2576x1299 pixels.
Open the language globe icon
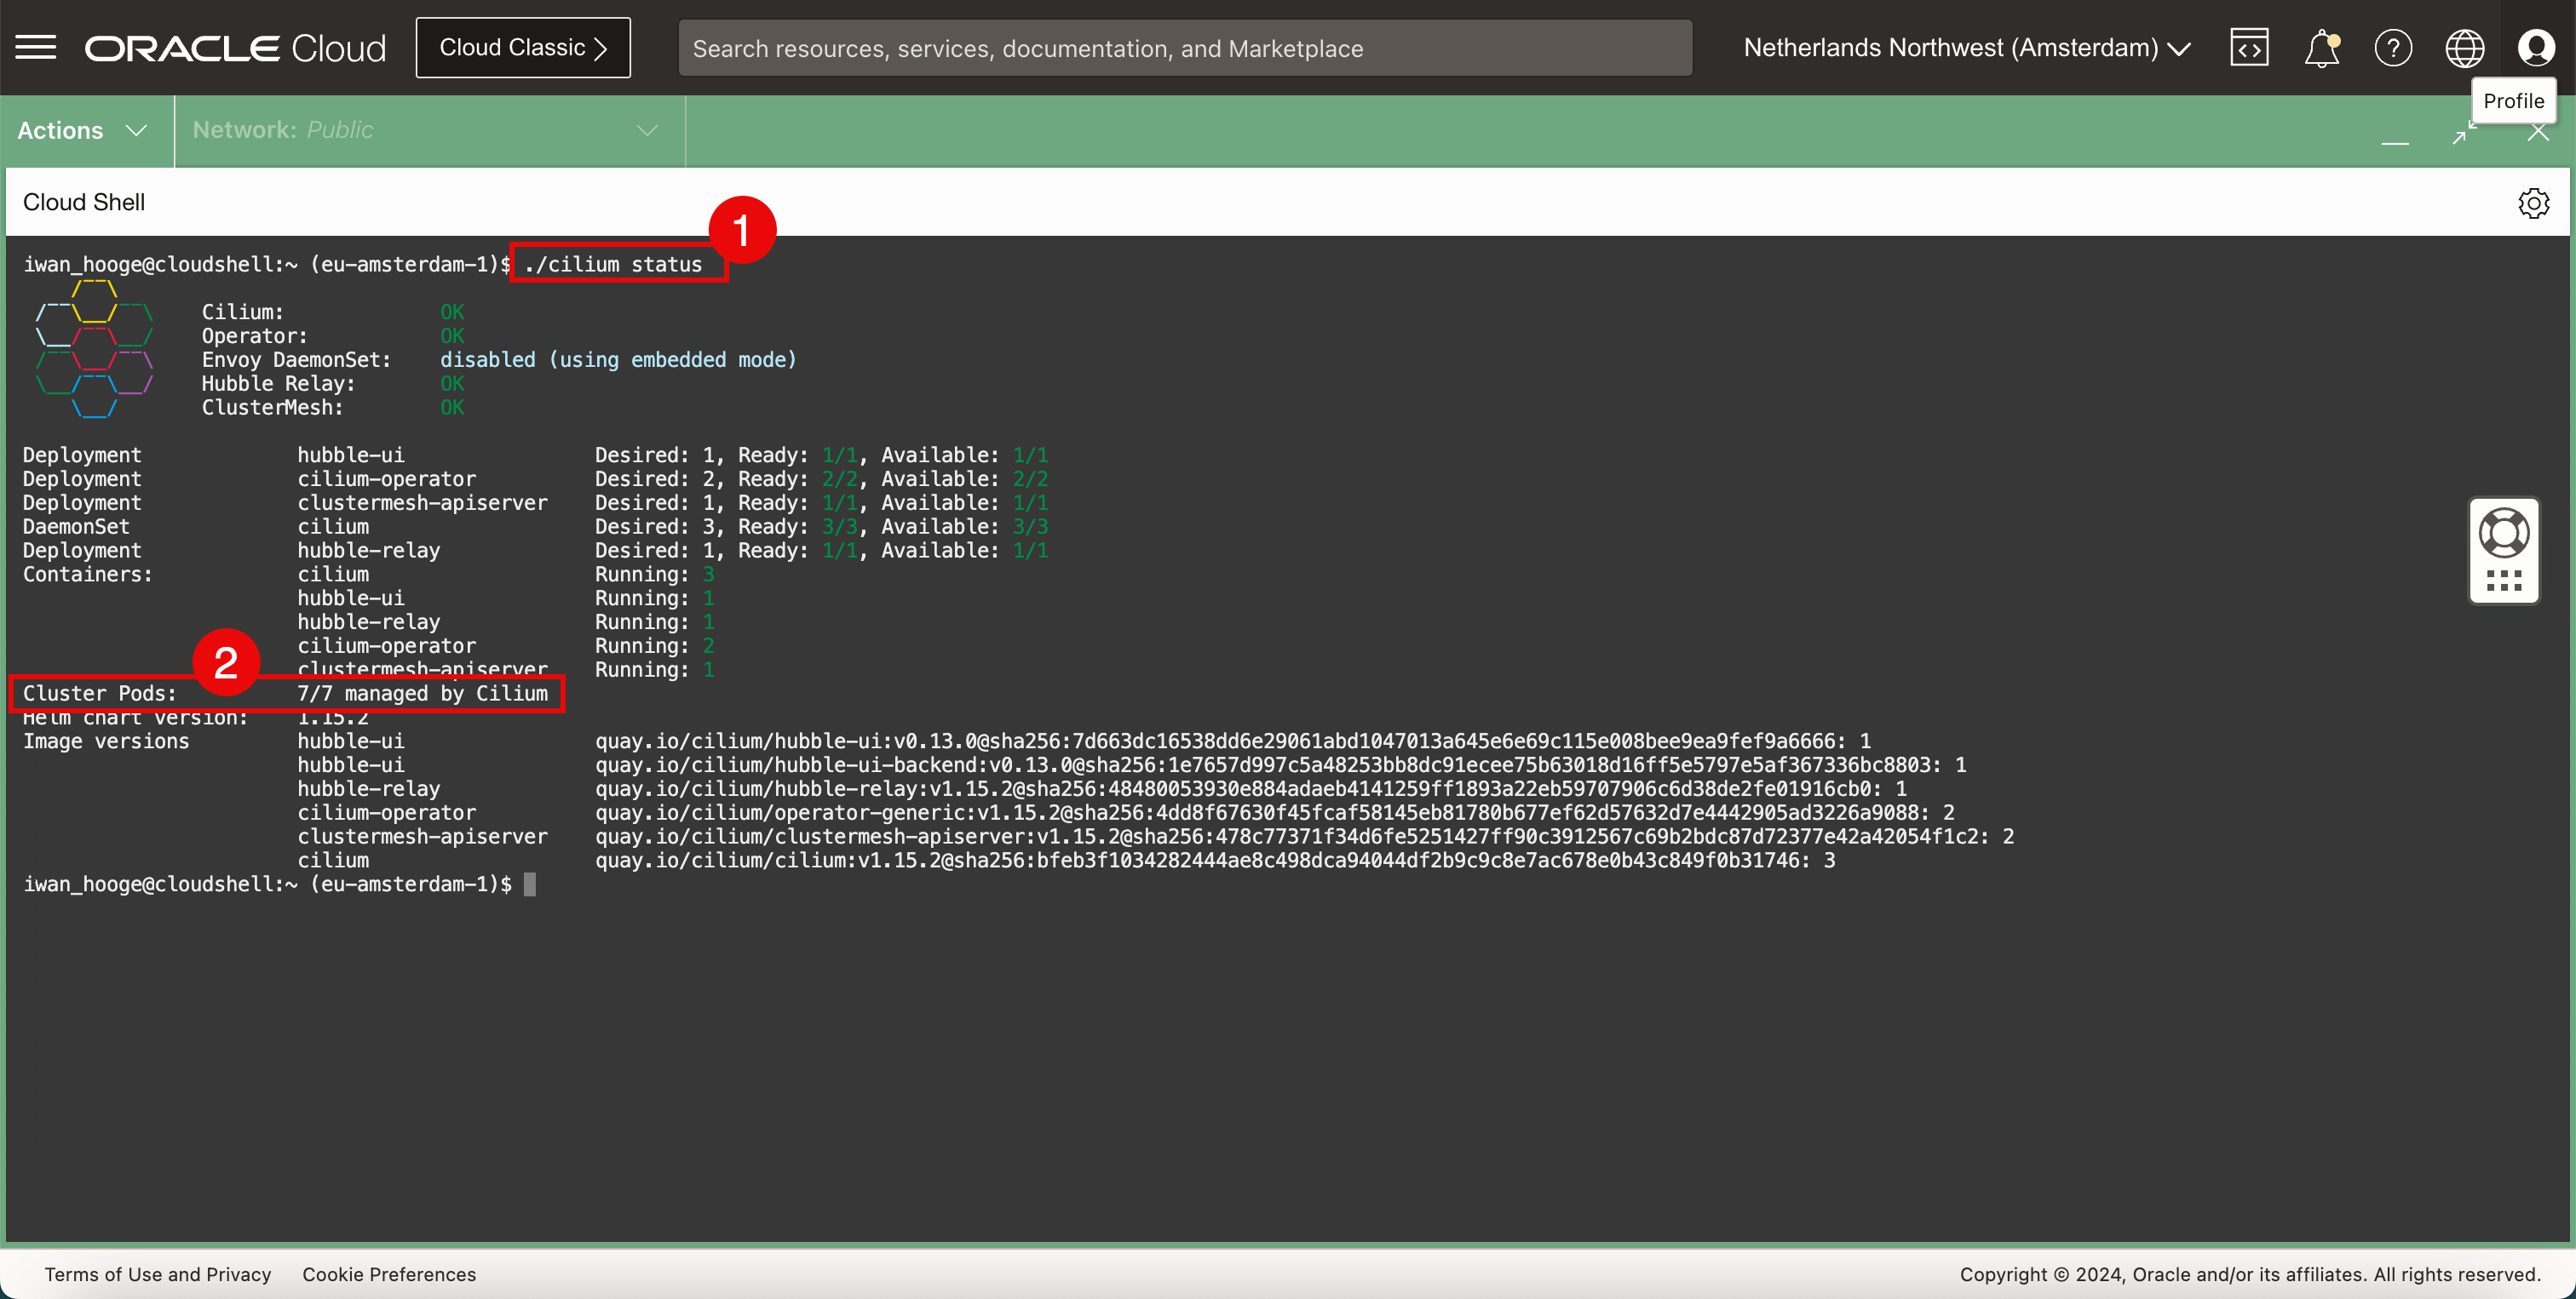[x=2464, y=47]
